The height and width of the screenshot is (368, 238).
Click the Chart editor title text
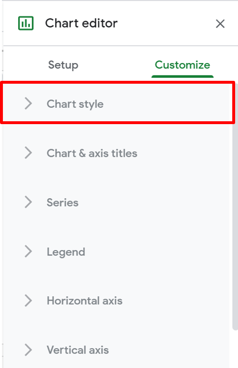pyautogui.click(x=81, y=23)
